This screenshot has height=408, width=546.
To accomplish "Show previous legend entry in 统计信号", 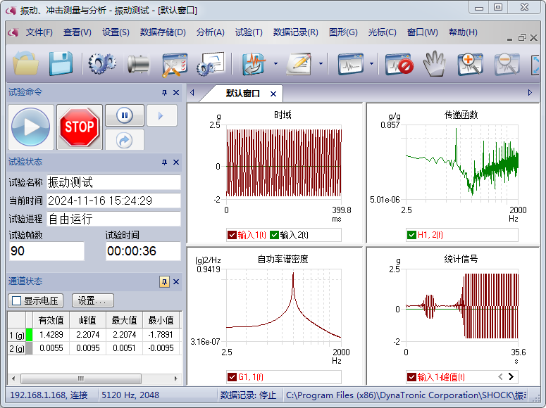I will 500,376.
